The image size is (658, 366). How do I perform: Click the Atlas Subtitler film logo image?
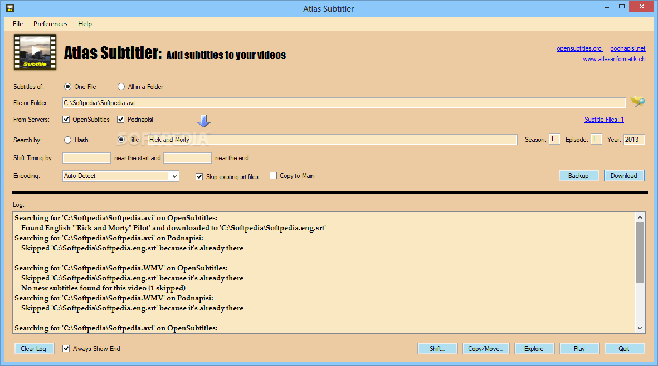click(35, 52)
